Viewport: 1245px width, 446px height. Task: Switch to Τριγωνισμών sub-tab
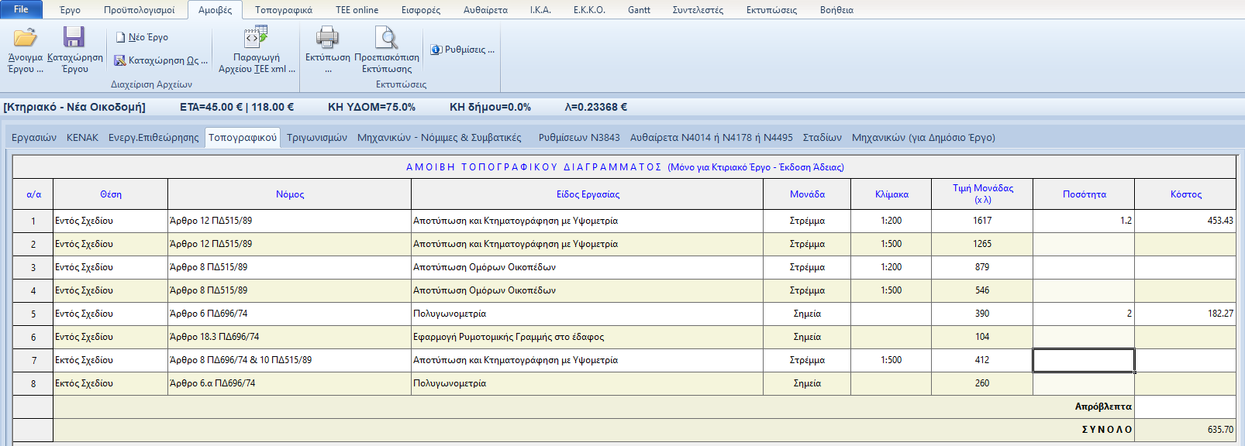(x=316, y=138)
